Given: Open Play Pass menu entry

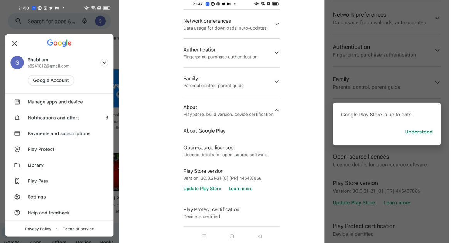Looking at the screenshot, I should [x=59, y=181].
